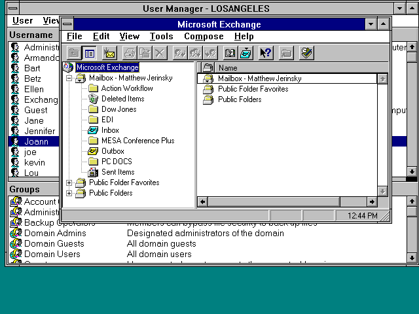Image resolution: width=419 pixels, height=314 pixels.
Task: Open the View menu in Microsoft Exchange
Action: click(x=130, y=37)
